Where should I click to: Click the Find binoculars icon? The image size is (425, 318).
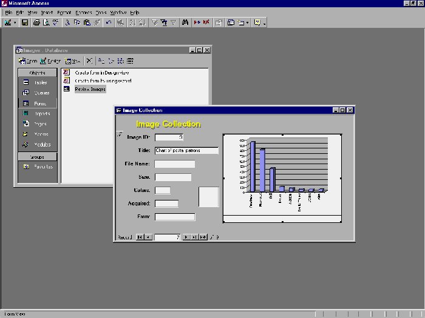click(x=186, y=22)
